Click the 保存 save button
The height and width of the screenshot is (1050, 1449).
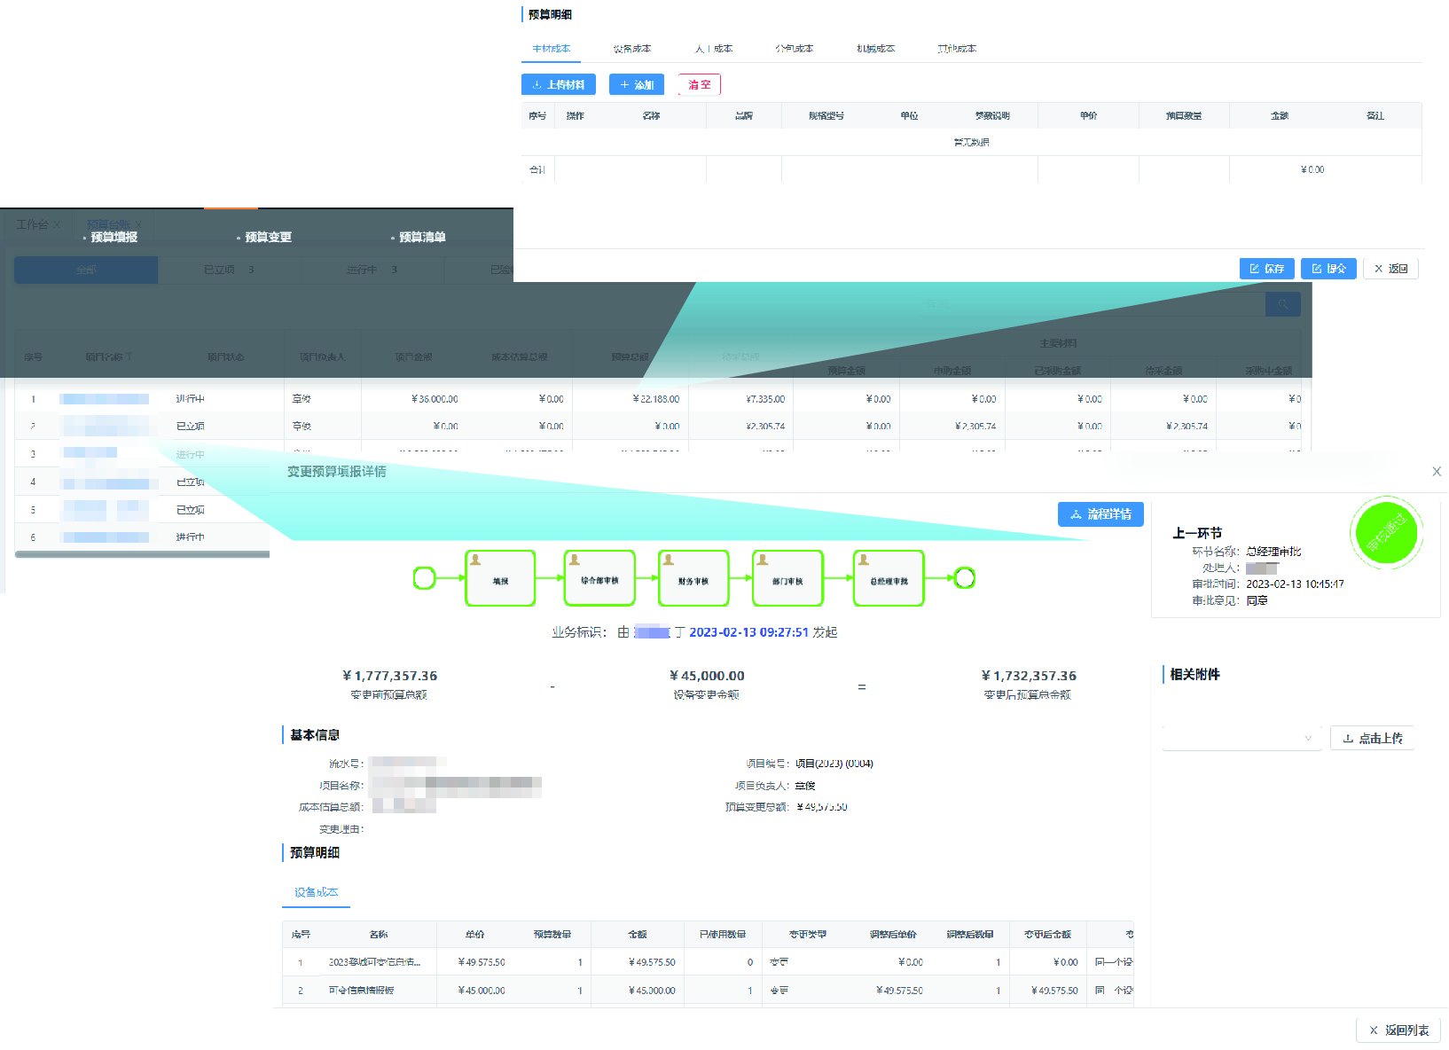point(1265,269)
